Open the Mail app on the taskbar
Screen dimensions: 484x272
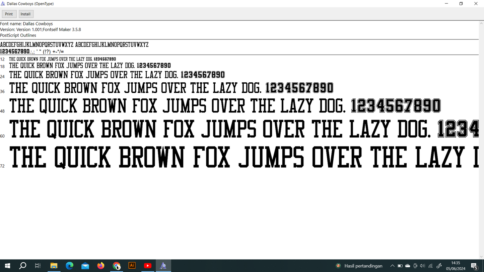(85, 266)
